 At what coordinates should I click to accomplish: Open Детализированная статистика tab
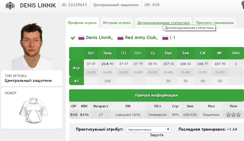coord(163,23)
